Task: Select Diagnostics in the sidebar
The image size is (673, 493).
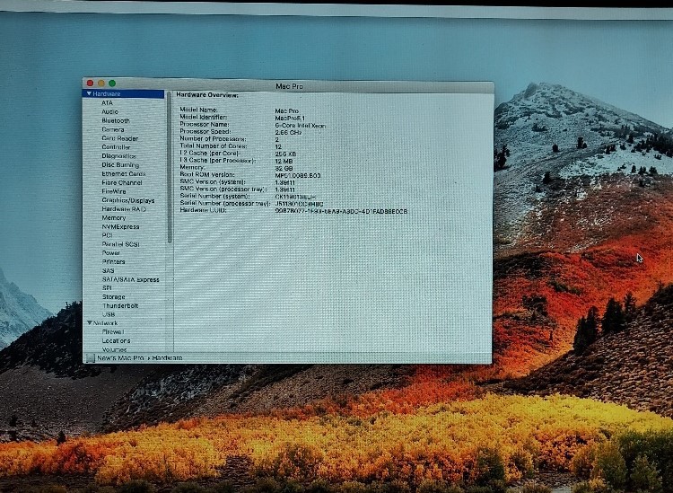Action: pyautogui.click(x=118, y=156)
